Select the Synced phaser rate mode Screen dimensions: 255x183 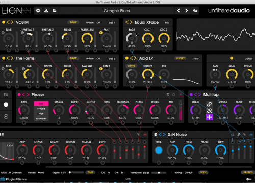click(x=41, y=109)
